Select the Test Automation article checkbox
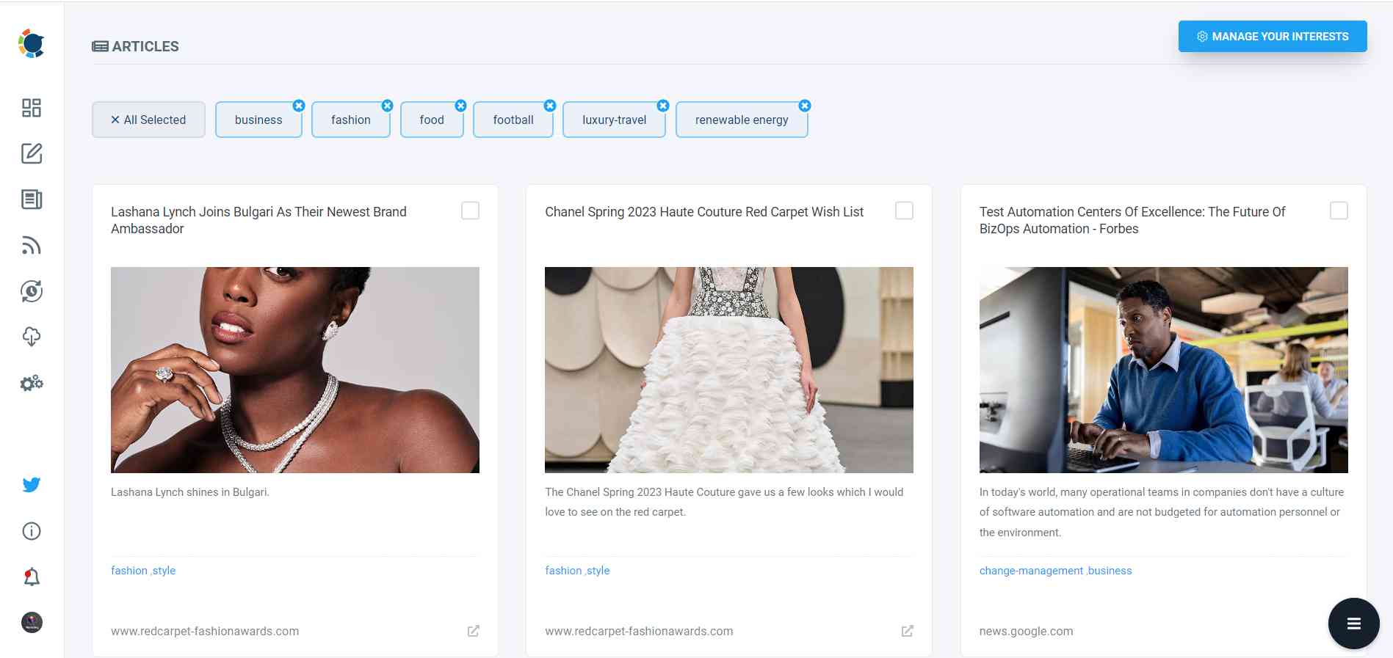1393x658 pixels. tap(1339, 211)
